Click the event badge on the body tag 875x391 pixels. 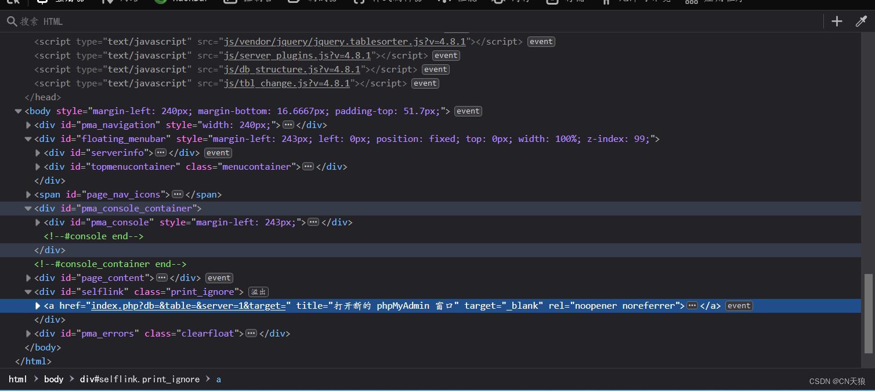coord(468,111)
